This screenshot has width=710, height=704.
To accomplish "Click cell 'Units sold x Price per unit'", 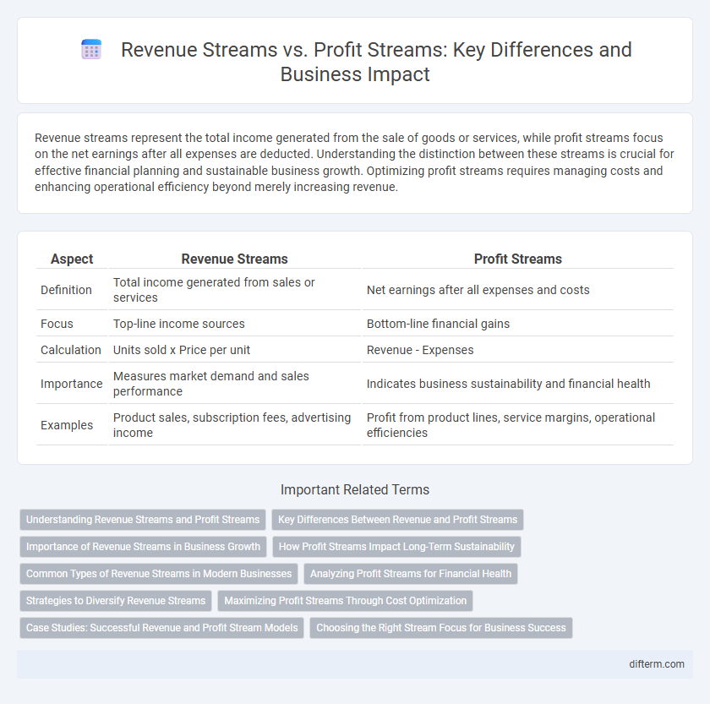I will tap(235, 350).
